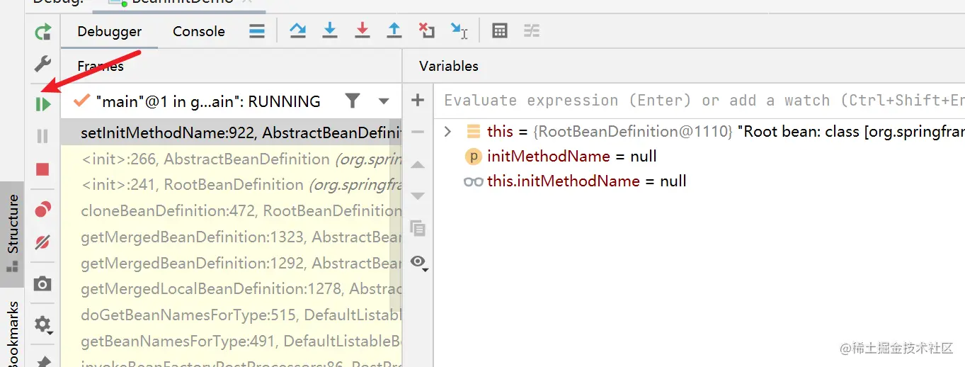Open Evaluate Expression calculator icon
965x367 pixels.
tap(500, 30)
